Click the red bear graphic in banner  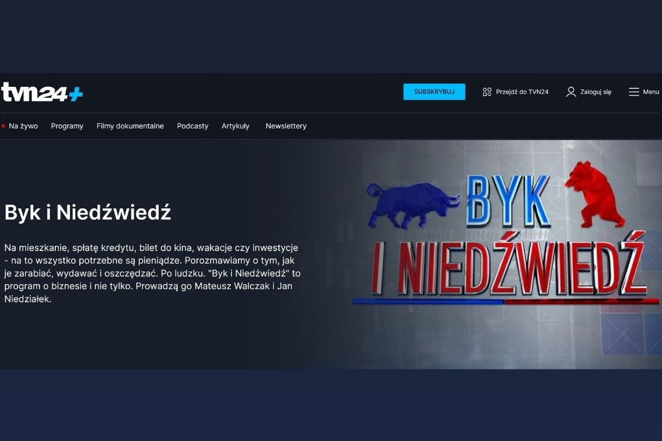[594, 193]
